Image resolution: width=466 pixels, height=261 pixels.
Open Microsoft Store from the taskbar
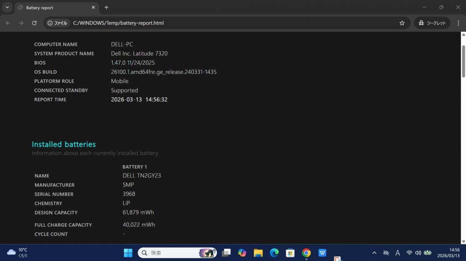click(x=290, y=253)
